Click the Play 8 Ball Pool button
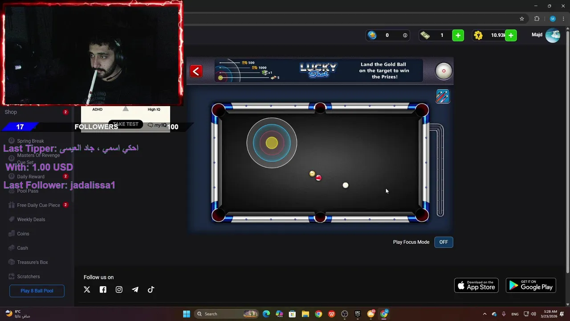This screenshot has height=321, width=570. pyautogui.click(x=37, y=291)
